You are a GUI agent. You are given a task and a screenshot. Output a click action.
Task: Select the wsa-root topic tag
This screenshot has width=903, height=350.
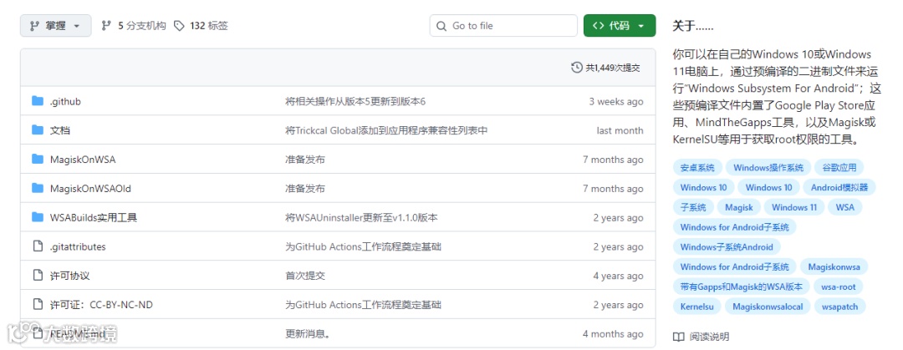point(839,287)
